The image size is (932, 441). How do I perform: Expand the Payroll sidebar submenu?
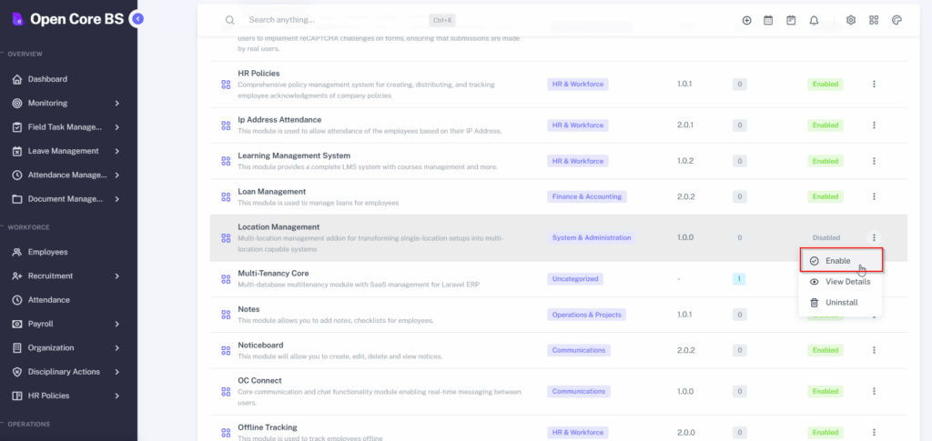click(x=117, y=324)
